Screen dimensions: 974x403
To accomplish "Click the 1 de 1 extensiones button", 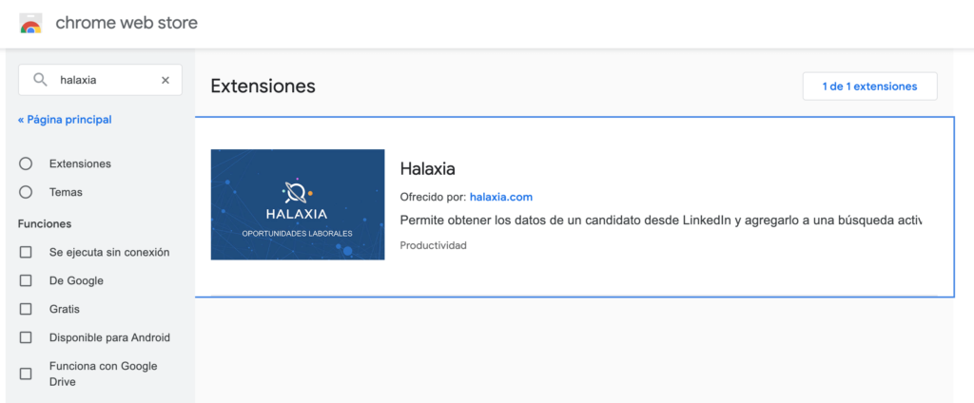I will coord(869,86).
